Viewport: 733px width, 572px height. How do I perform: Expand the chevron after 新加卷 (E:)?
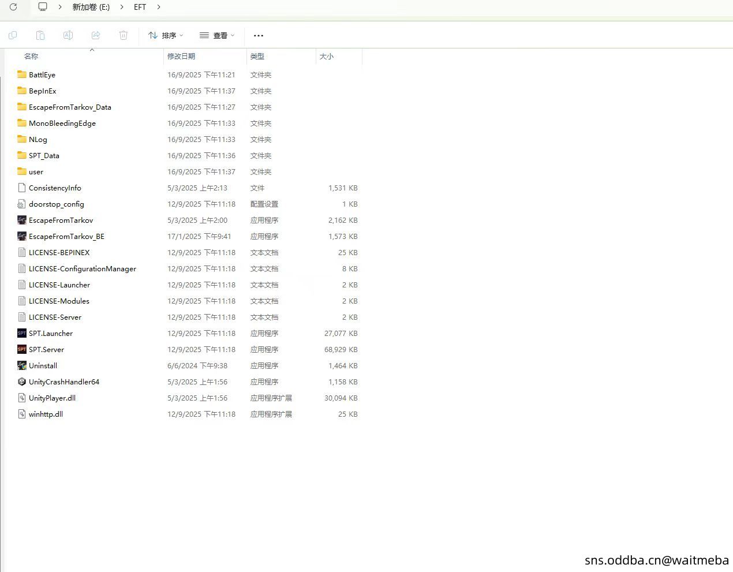point(122,7)
